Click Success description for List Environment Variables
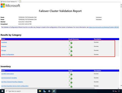The height and width of the screenshot is (93, 122). click(96, 78)
